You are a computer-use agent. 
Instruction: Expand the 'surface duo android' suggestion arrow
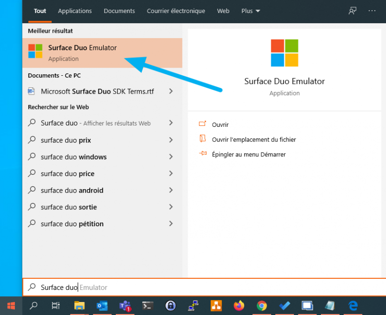pos(171,191)
